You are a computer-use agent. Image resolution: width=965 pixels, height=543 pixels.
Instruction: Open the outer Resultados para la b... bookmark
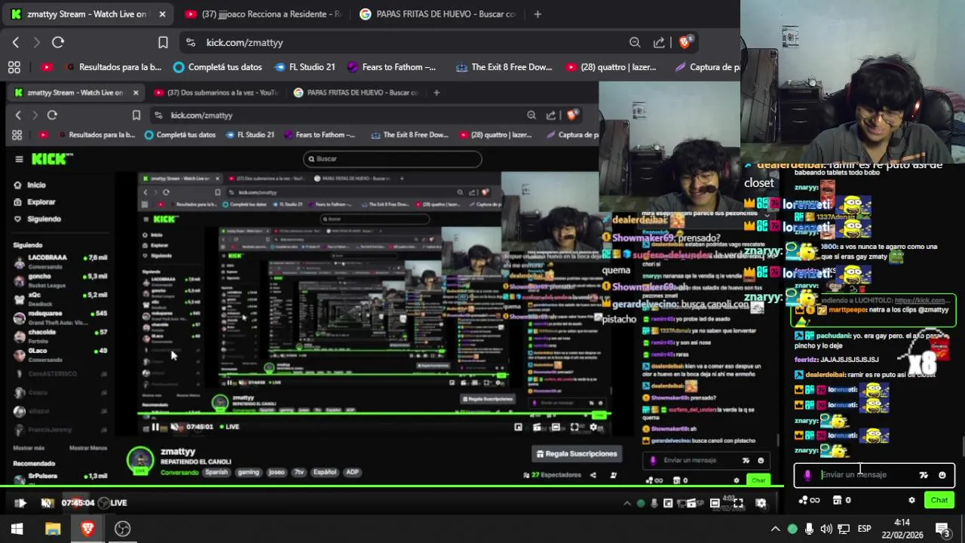113,67
